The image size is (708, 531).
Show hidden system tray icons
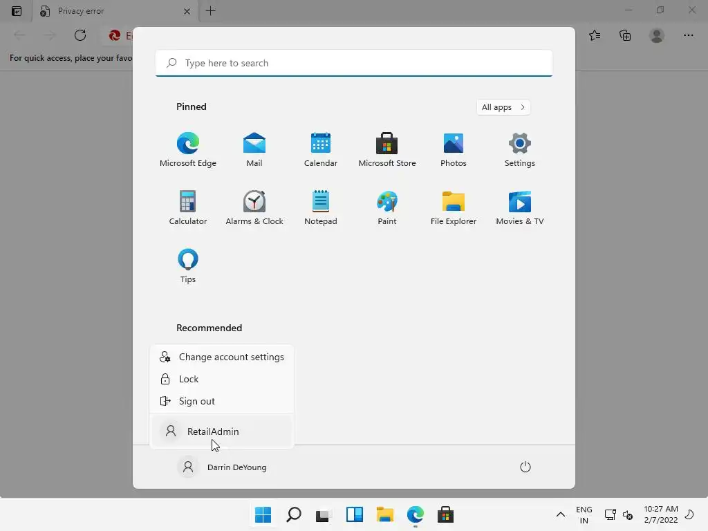click(x=560, y=514)
